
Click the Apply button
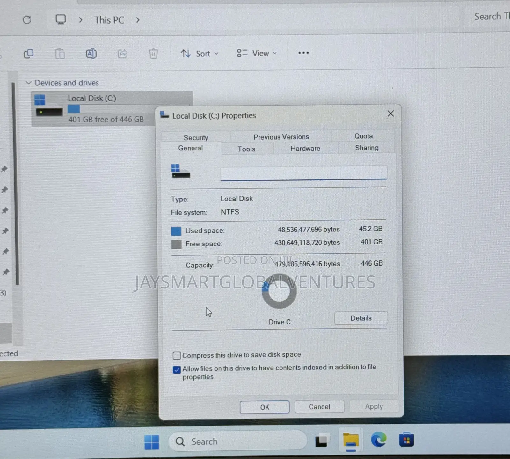(x=374, y=406)
